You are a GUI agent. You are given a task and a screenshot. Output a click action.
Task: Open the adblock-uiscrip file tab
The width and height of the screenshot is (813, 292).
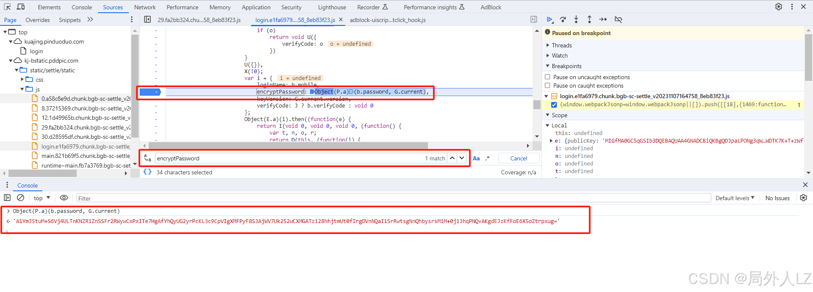tap(388, 20)
